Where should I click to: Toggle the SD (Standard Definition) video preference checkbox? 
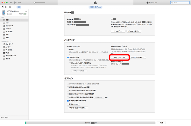(x=68, y=94)
